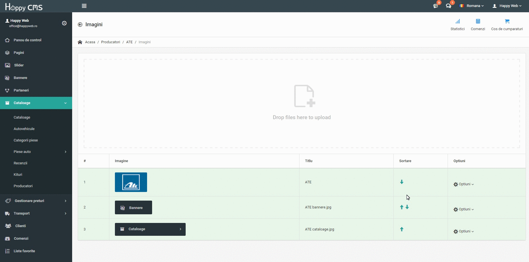
Task: Open Cos de cumparaturi cart shortcut
Action: pyautogui.click(x=507, y=25)
